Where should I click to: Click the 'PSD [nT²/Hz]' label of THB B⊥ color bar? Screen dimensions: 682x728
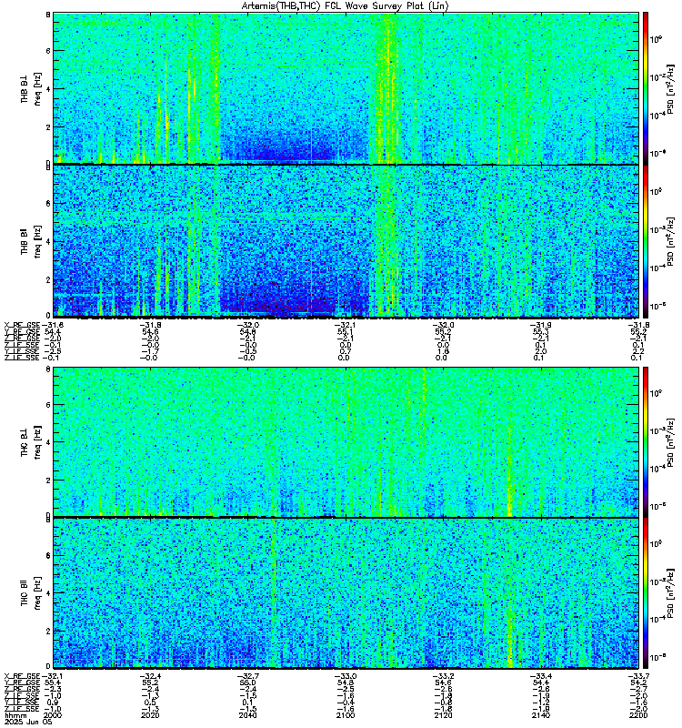(x=670, y=88)
